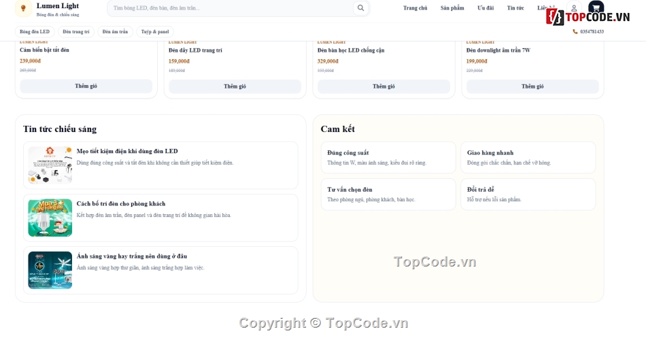This screenshot has width=646, height=340.
Task: Click the search magnifier icon
Action: pos(360,8)
